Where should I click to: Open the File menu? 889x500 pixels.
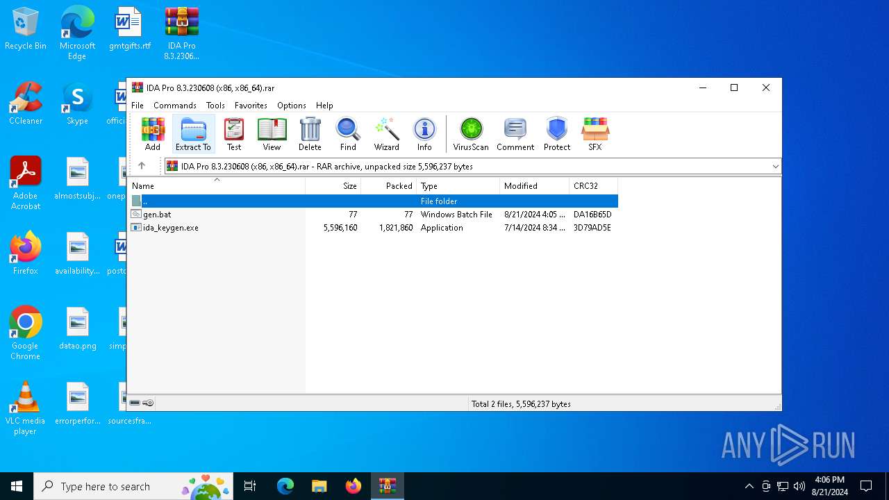(138, 106)
